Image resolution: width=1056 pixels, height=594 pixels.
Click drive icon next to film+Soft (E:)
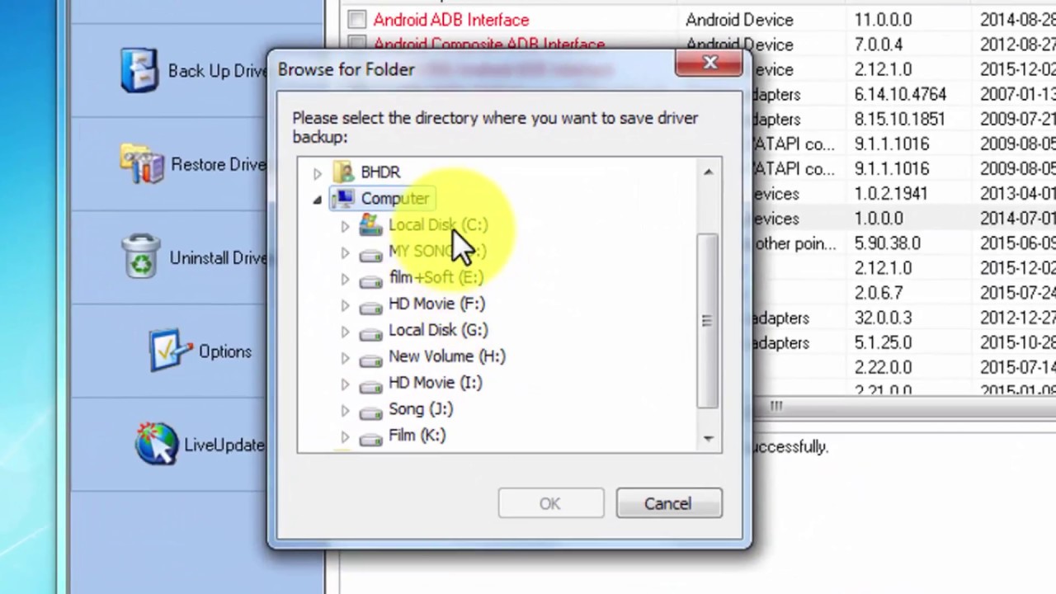tap(370, 280)
